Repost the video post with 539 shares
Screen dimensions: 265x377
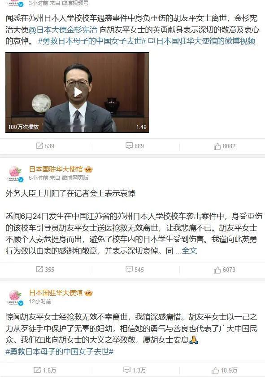45,146
